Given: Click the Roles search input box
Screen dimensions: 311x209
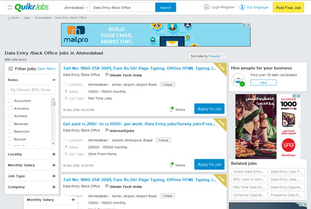Looking at the screenshot, I should 32,90.
